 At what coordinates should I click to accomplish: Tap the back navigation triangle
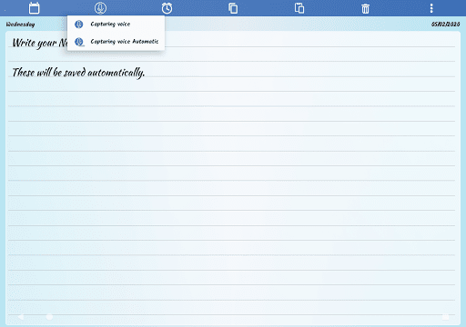(21, 317)
